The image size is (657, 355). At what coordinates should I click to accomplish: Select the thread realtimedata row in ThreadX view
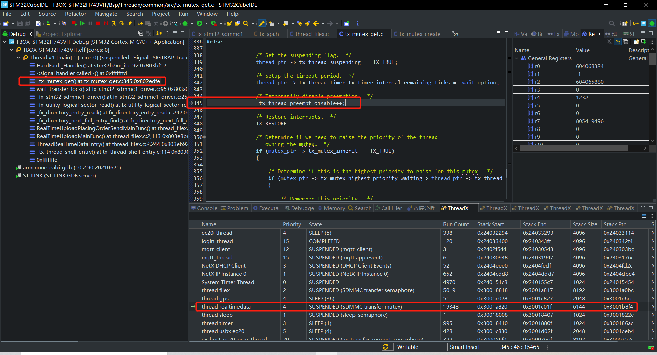[226, 306]
